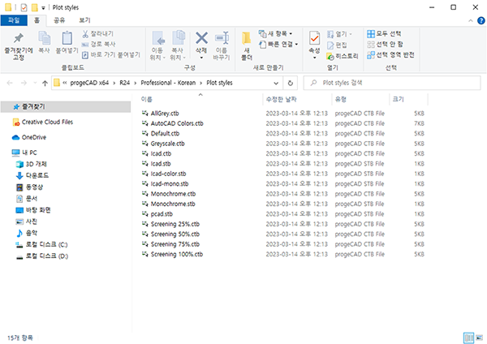The image size is (487, 344).
Task: Go forward with Forward arrow
Action: [24, 83]
